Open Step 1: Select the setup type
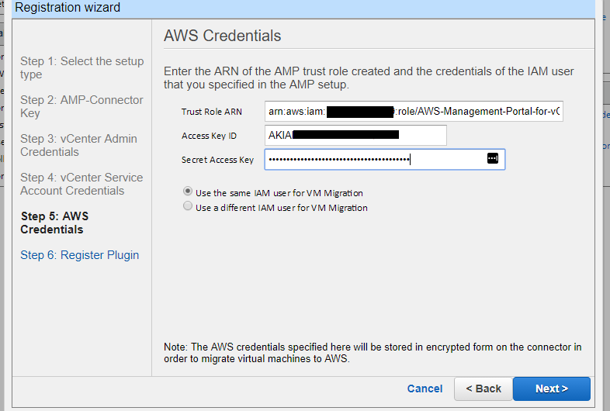 click(81, 67)
